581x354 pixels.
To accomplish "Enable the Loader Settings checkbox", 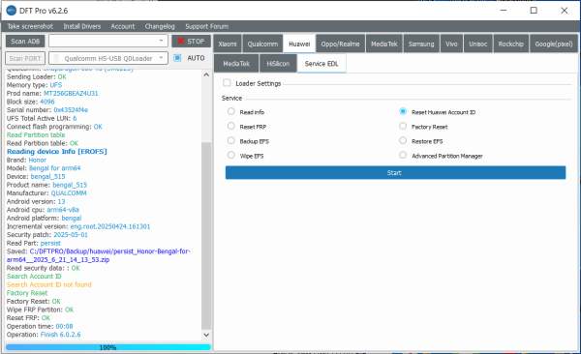I will coord(227,82).
